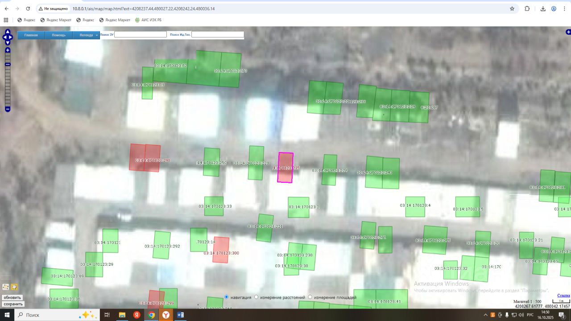This screenshot has height=321, width=571.
Task: Open the Chrome profile menu
Action: tap(554, 8)
